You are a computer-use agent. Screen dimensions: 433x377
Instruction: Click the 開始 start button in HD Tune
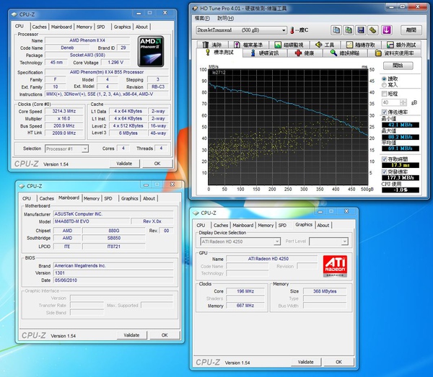[398, 66]
